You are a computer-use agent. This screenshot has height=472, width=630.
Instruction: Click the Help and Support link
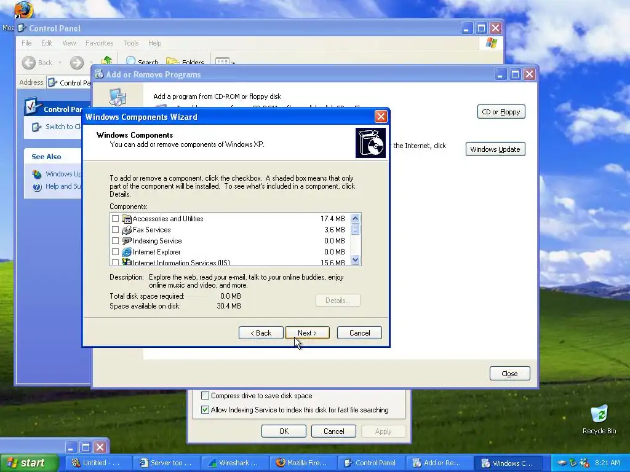63,186
